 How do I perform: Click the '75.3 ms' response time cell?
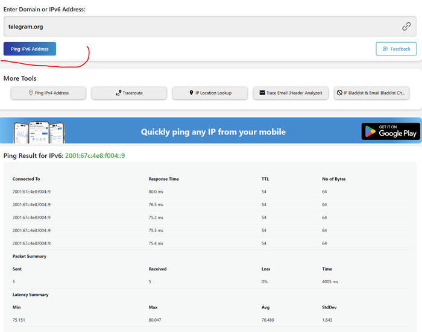pyautogui.click(x=156, y=231)
